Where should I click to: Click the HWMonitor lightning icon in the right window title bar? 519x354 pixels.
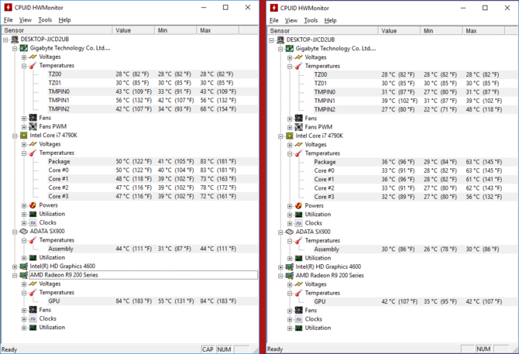[x=274, y=8]
